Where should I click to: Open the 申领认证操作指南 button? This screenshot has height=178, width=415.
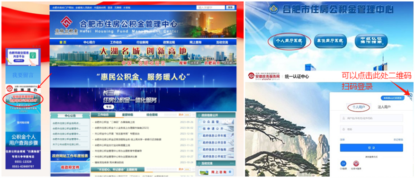click(x=371, y=41)
